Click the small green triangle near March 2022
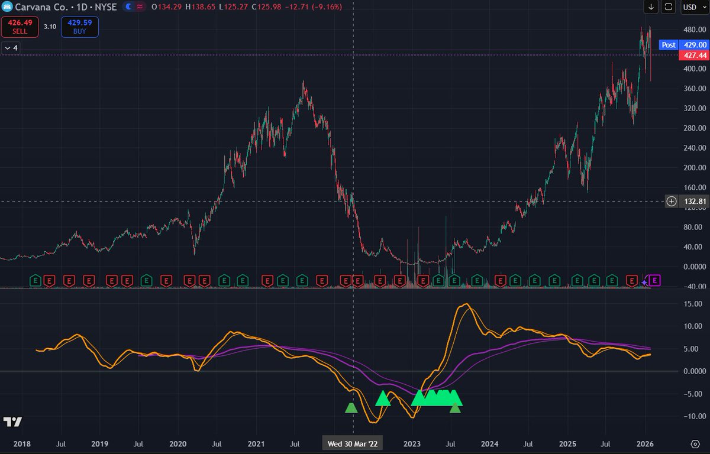Image resolution: width=710 pixels, height=454 pixels. pos(351,407)
